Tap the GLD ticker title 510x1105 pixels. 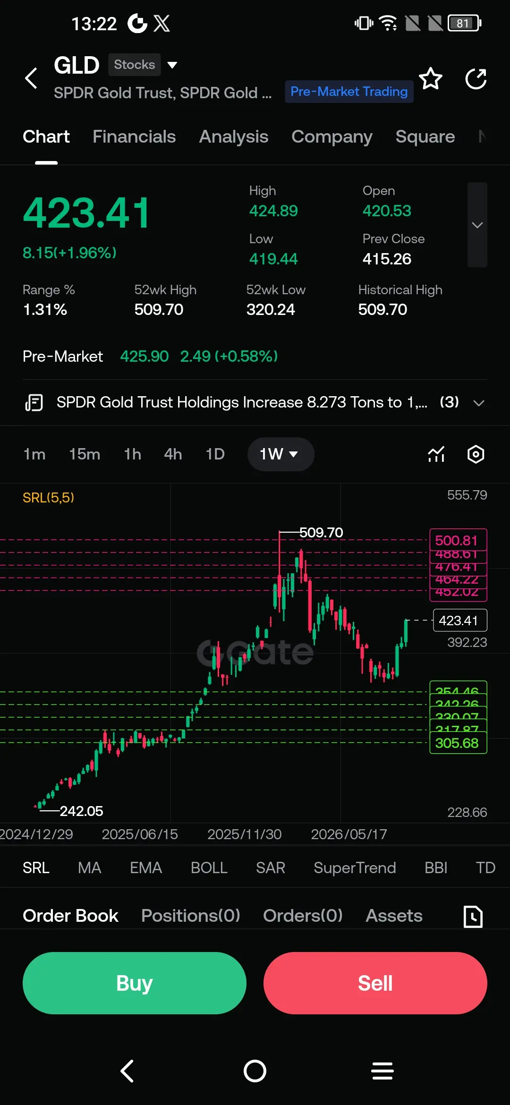click(x=76, y=65)
